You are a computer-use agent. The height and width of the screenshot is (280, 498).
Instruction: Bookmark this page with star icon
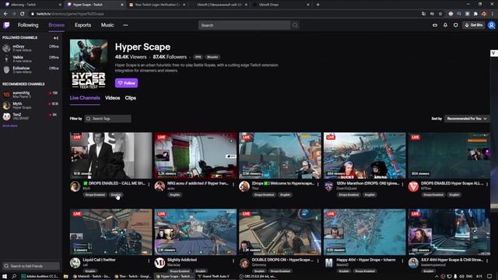[x=440, y=14]
